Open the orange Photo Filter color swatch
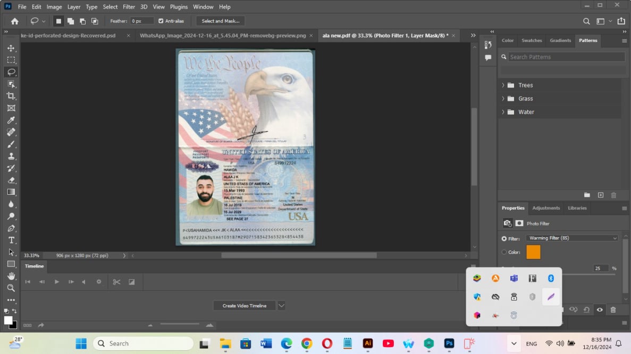 point(533,252)
